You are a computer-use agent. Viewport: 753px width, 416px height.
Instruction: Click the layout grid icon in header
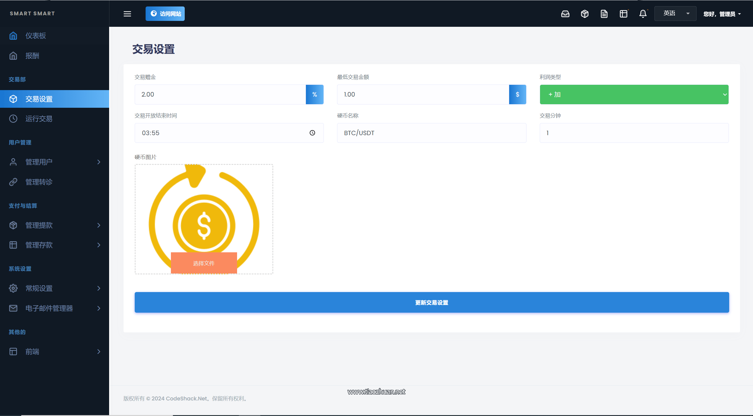pyautogui.click(x=623, y=14)
